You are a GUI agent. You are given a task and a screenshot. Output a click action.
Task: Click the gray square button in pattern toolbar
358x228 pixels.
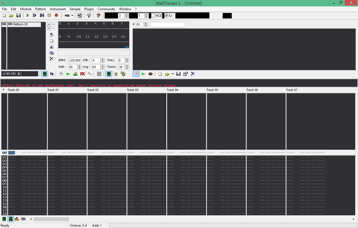[x=99, y=74]
